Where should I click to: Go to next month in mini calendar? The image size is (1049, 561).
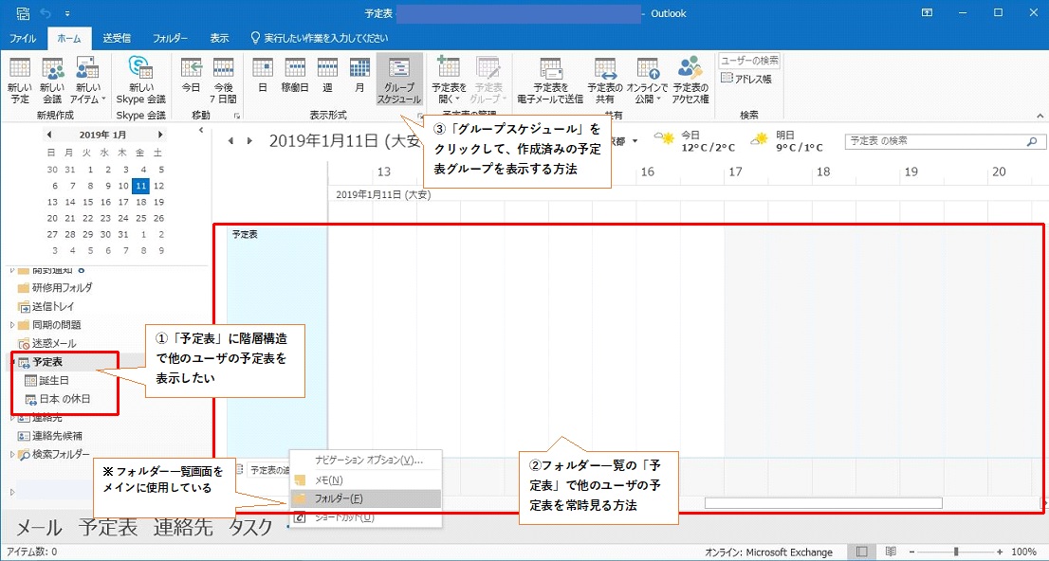point(160,136)
